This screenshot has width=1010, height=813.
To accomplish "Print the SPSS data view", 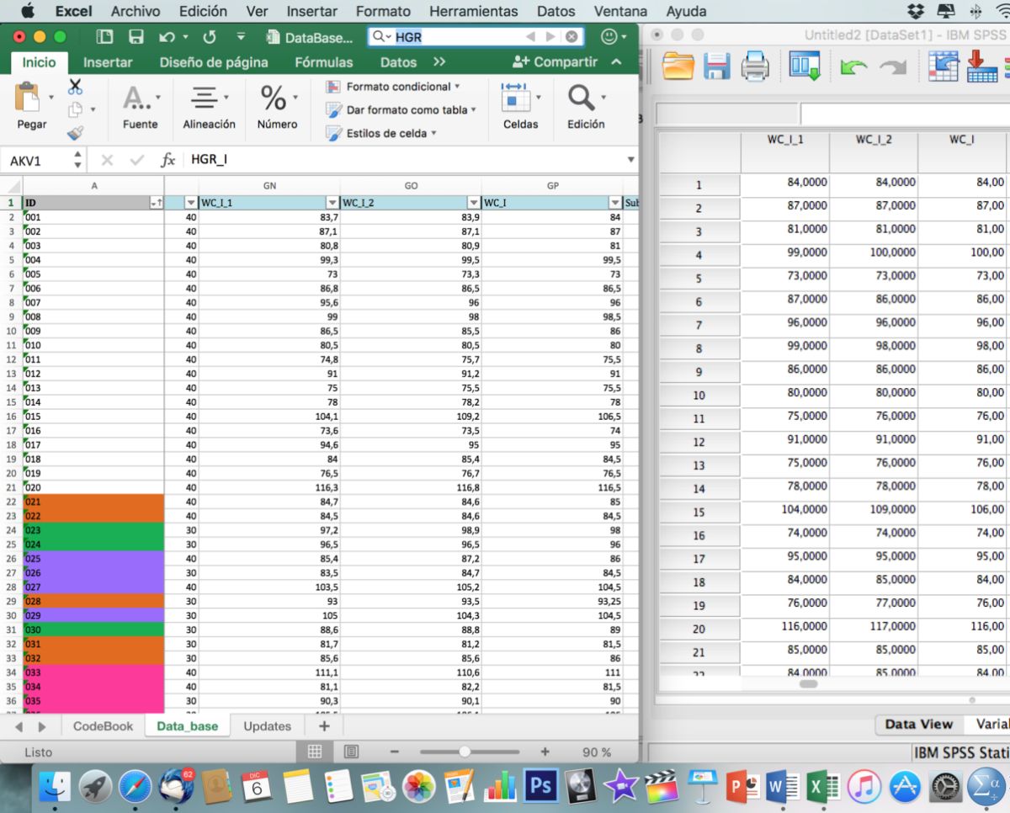I will click(x=755, y=66).
